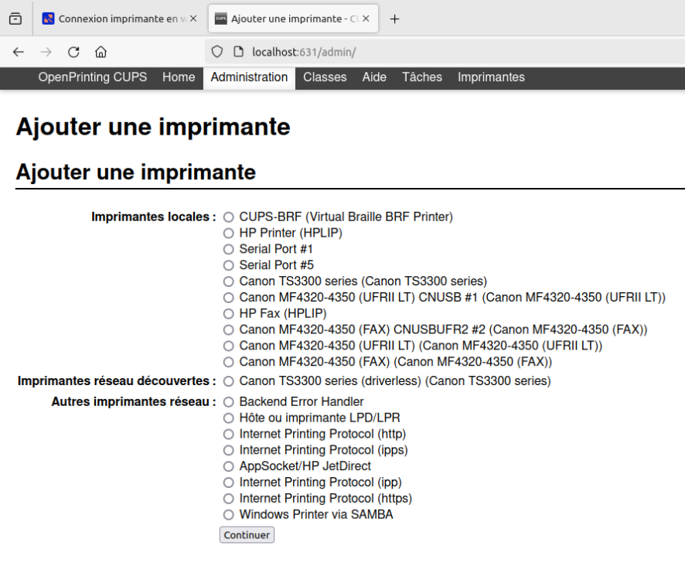685x580 pixels.
Task: Open the Imprimantes menu
Action: tap(491, 77)
